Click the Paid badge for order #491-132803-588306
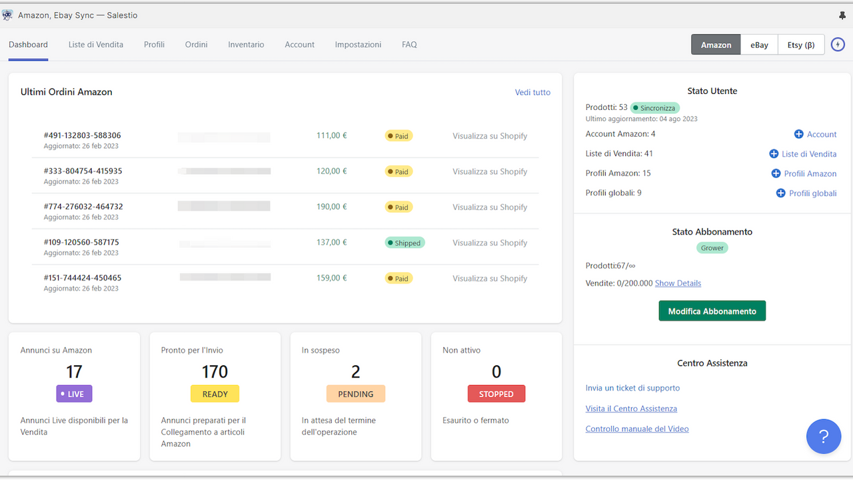Screen dimensions: 853x480 pyautogui.click(x=399, y=136)
